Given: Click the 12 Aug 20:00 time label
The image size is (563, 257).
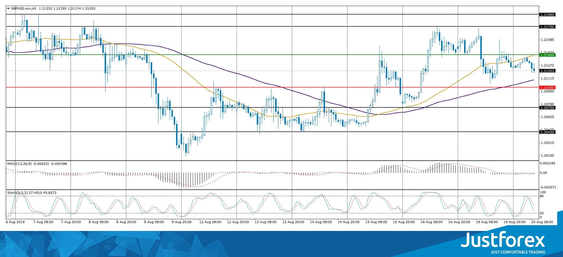Looking at the screenshot, I should coord(238,222).
